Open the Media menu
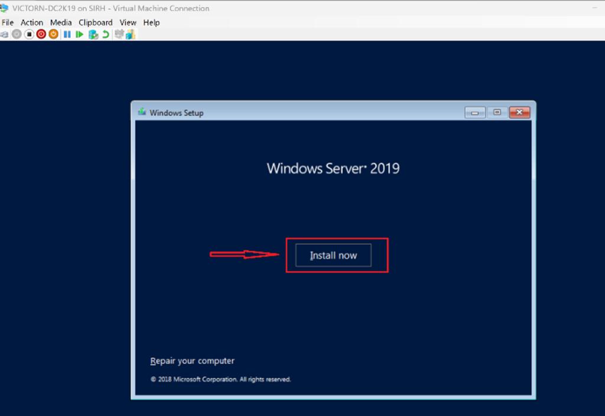Image resolution: width=605 pixels, height=416 pixels. point(61,22)
